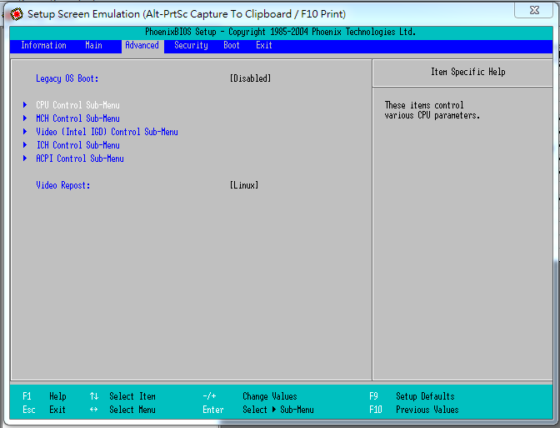
Task: Click the PhoenixBIOS Setup copyright title bar
Action: pyautogui.click(x=281, y=32)
